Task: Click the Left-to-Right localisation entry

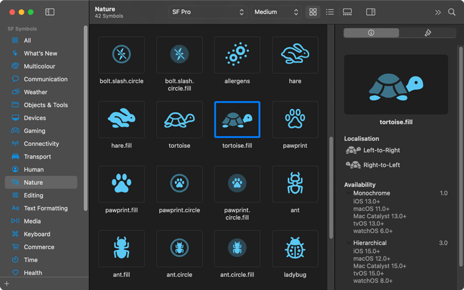Action: (373, 150)
